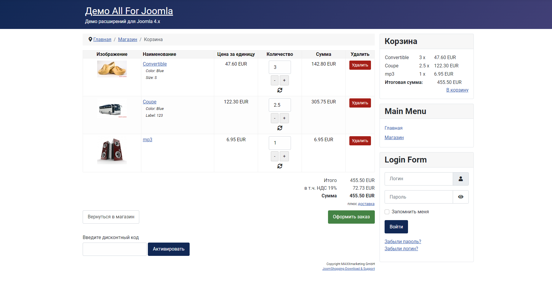552x286 pixels.
Task: Click the location pin icon in breadcrumbs
Action: point(90,39)
